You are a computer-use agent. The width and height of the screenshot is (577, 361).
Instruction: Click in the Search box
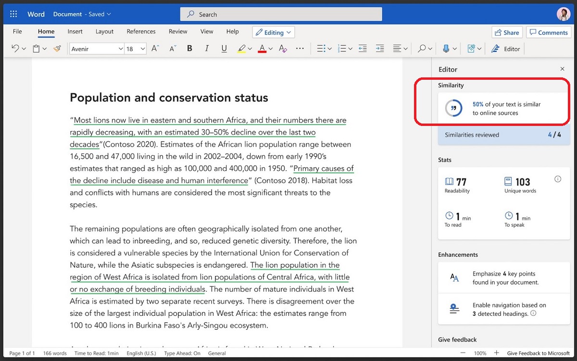coord(281,14)
